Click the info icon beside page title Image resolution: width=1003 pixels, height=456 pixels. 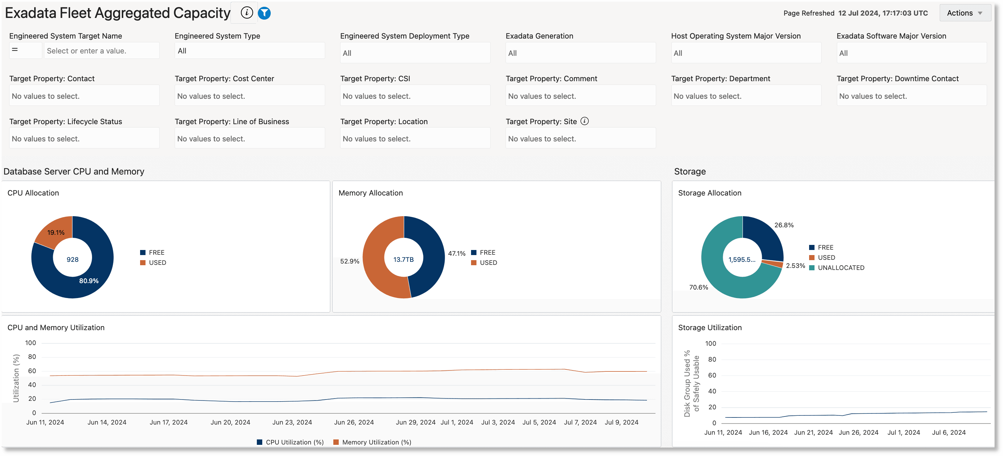click(246, 13)
